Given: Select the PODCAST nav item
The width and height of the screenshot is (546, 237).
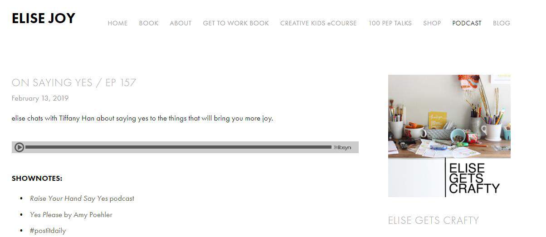Looking at the screenshot, I should tap(467, 23).
